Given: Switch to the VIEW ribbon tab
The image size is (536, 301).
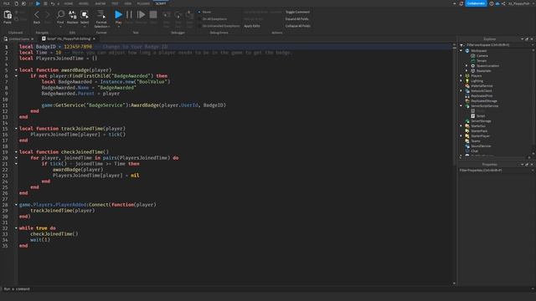Looking at the screenshot, I should click(128, 3).
